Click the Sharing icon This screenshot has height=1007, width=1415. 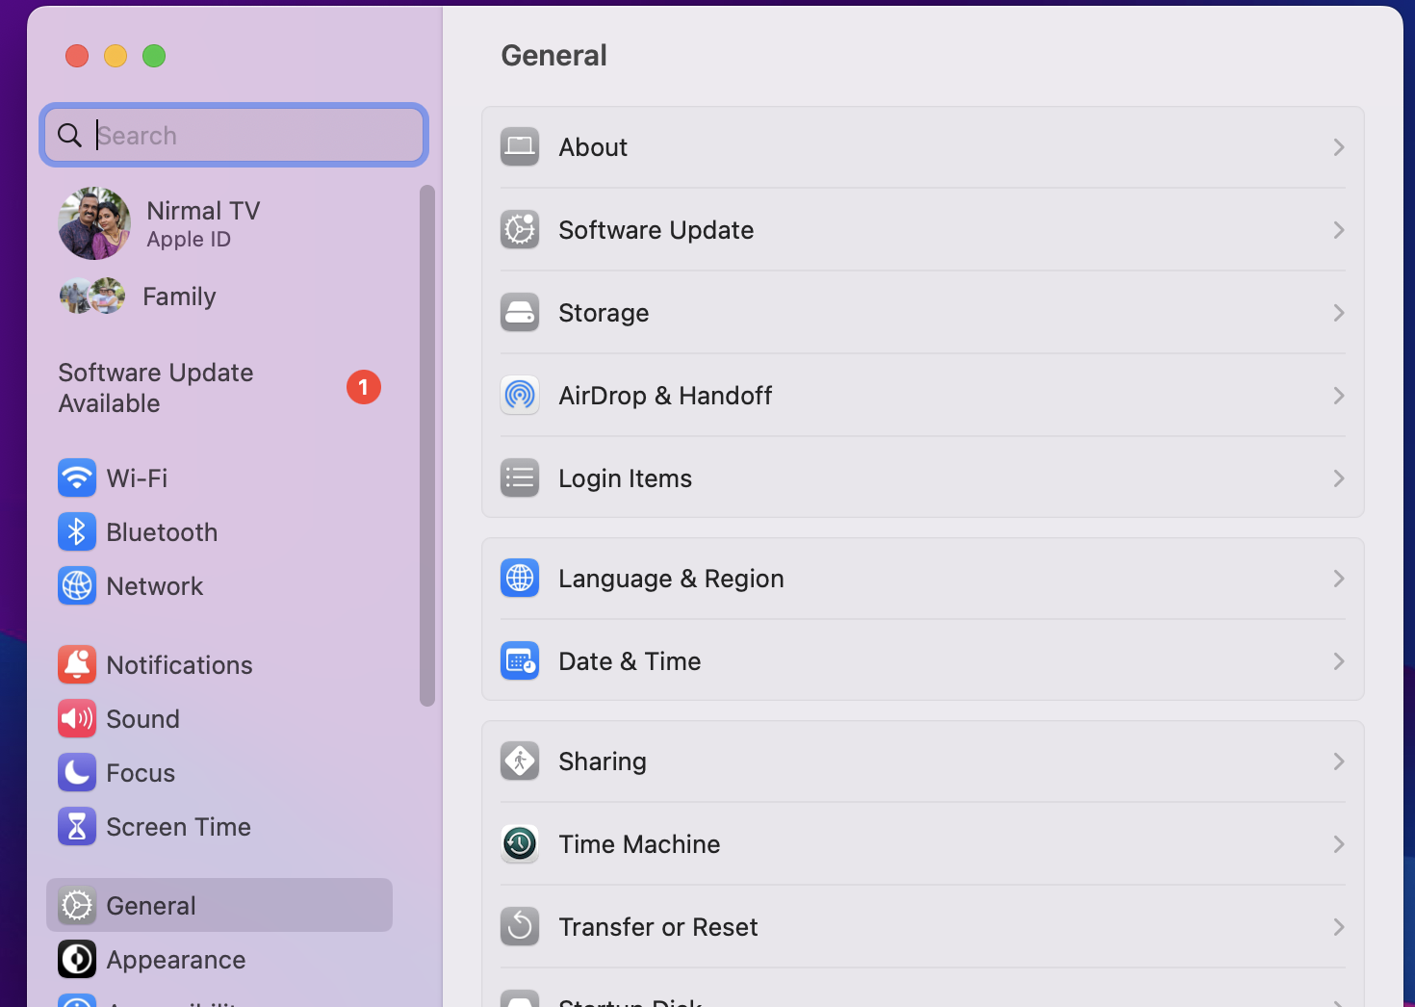(520, 762)
